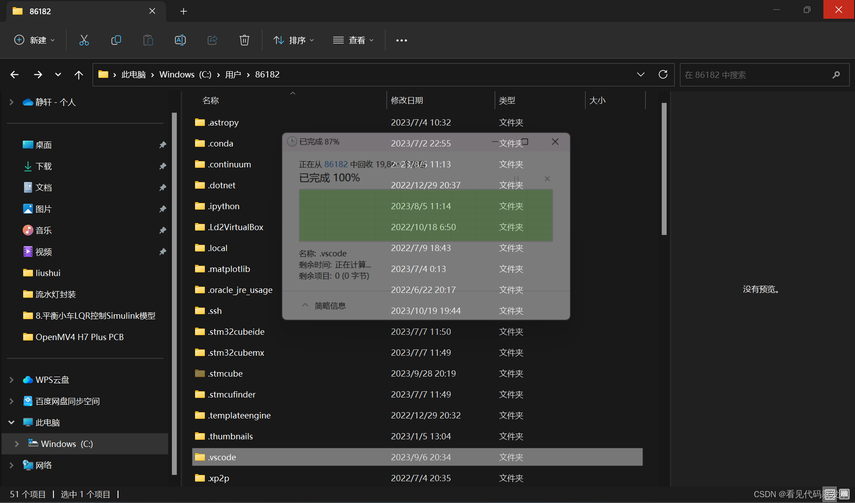Open the 查看 view dropdown
855x503 pixels.
(353, 40)
